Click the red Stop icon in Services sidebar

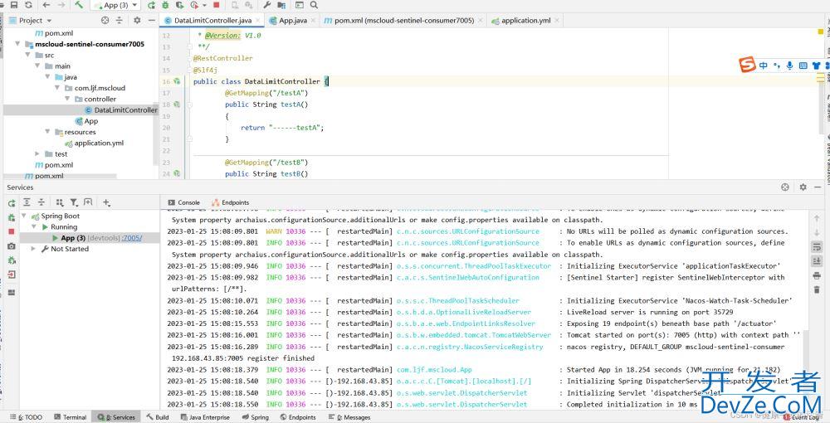(11, 231)
